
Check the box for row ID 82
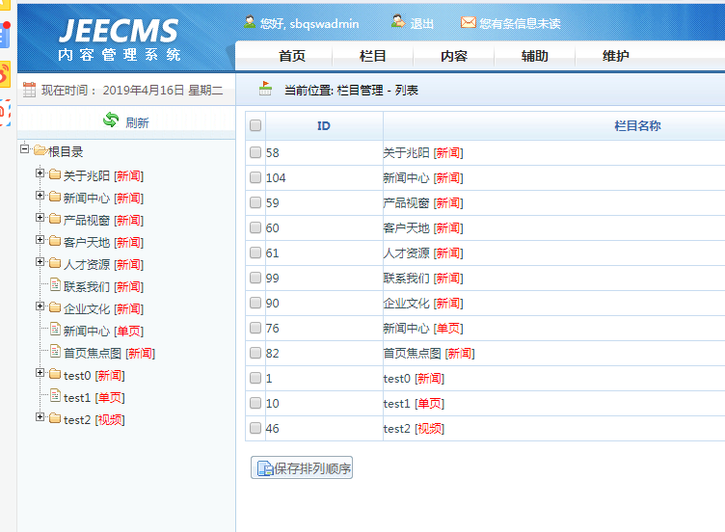click(255, 353)
